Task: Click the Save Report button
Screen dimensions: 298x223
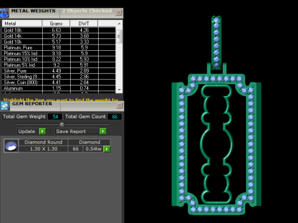Action: click(78, 131)
